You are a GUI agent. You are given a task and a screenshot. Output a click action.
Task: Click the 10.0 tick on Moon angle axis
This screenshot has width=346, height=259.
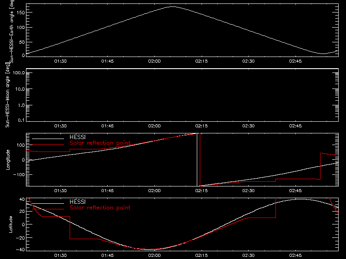pyautogui.click(x=20, y=89)
